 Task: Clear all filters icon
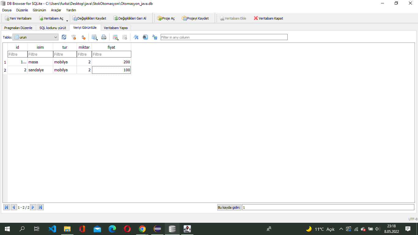74,37
